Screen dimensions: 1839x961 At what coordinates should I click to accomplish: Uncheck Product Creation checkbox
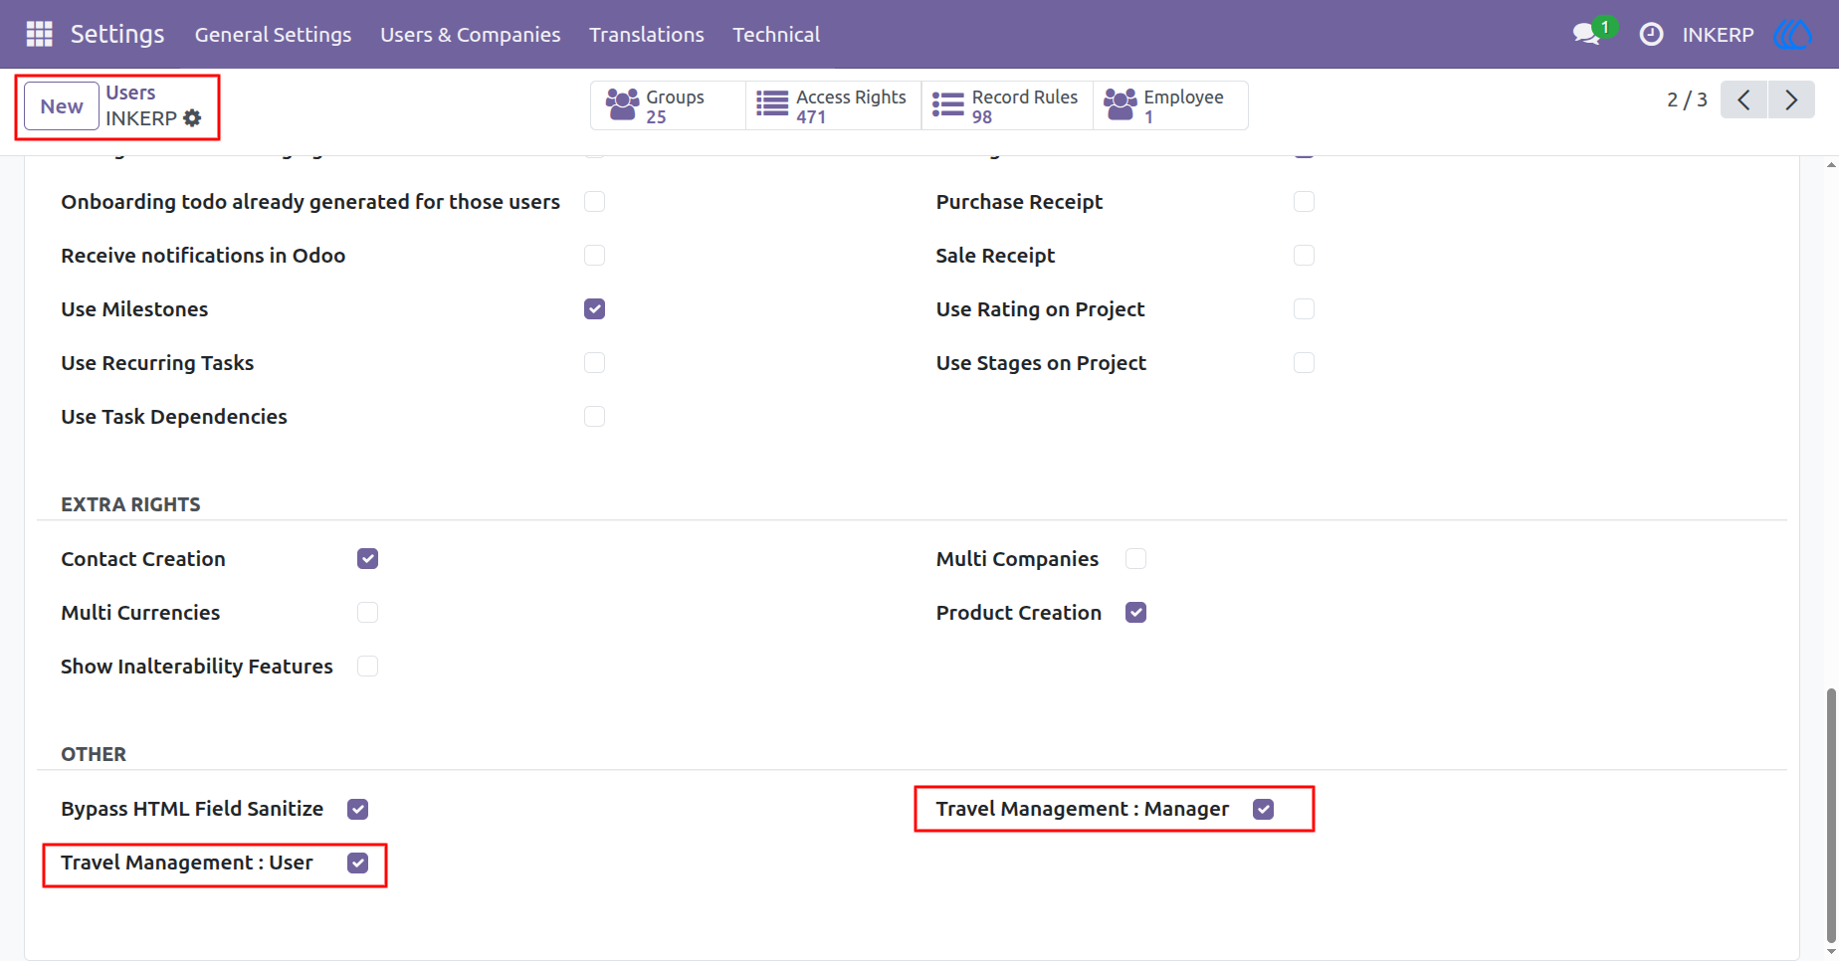(1135, 613)
